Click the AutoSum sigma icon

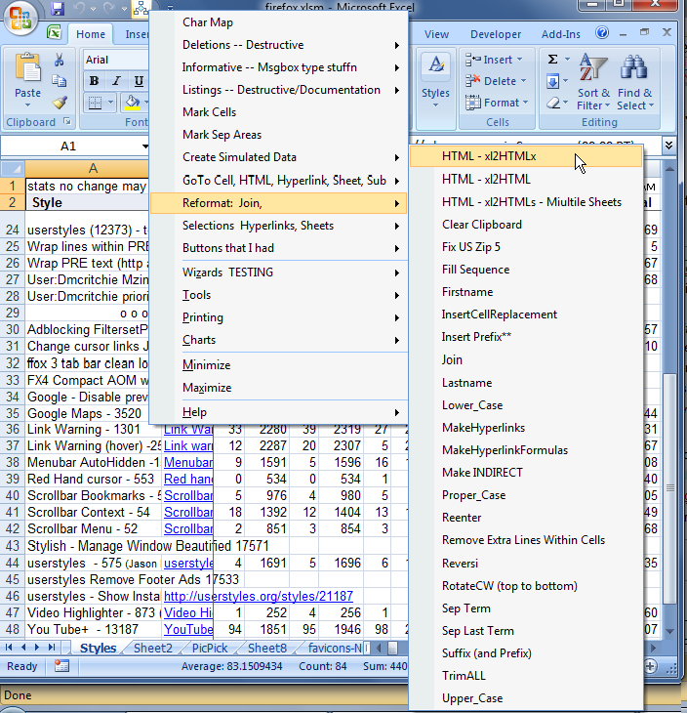552,60
